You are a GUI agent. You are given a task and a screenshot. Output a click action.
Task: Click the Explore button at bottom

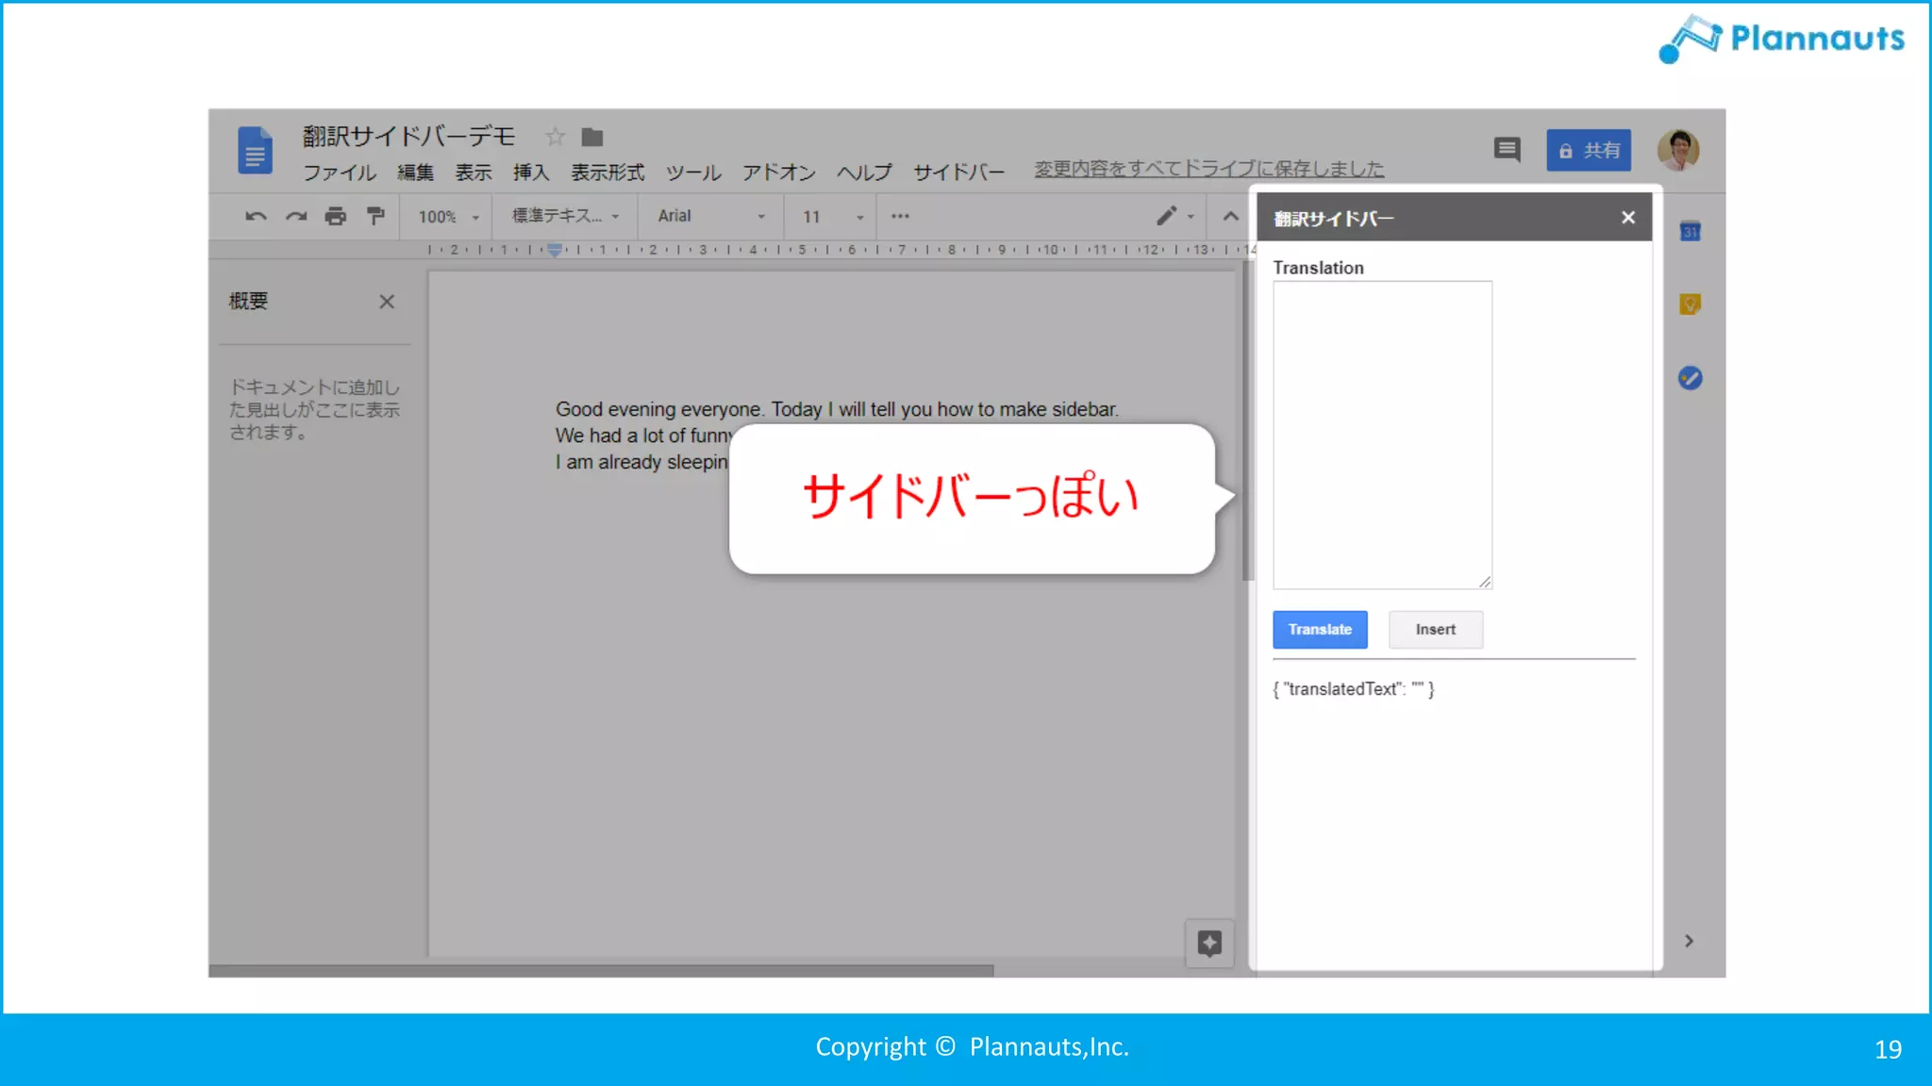click(1209, 943)
